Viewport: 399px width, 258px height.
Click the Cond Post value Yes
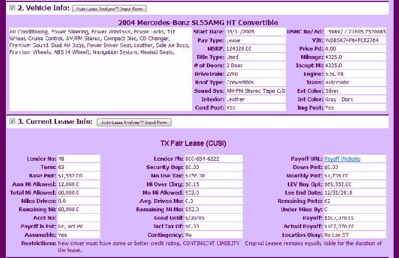256,108
